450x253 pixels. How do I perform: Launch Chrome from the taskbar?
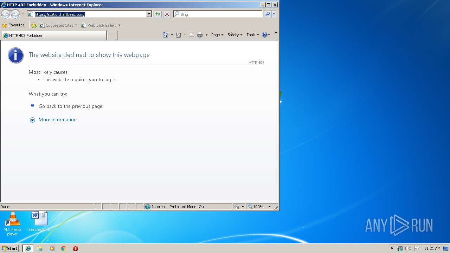point(63,248)
